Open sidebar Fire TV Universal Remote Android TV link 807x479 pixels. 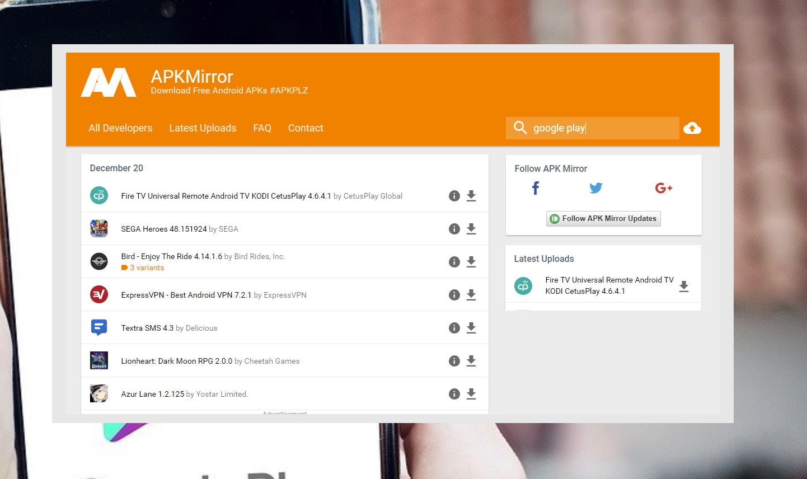pos(609,285)
